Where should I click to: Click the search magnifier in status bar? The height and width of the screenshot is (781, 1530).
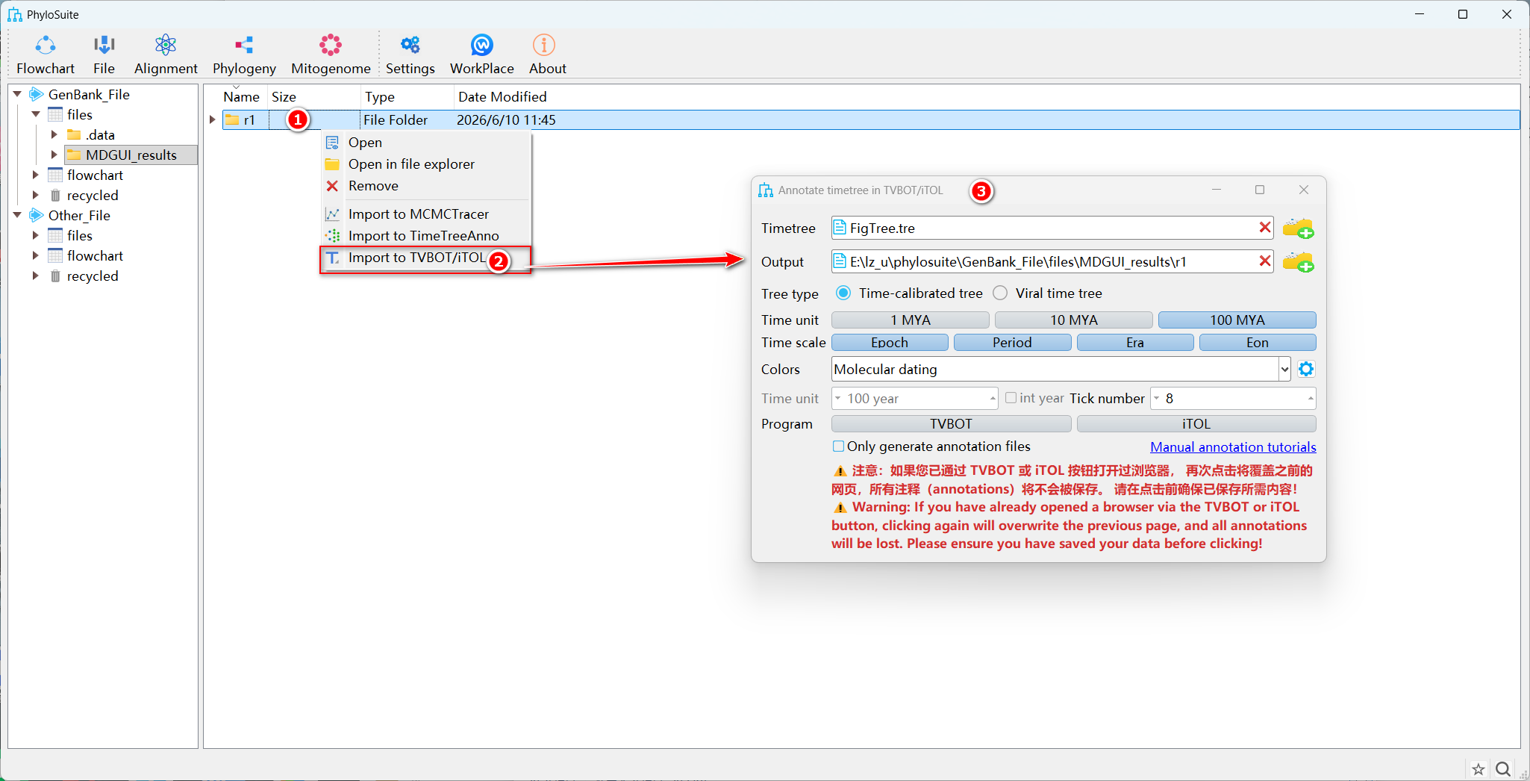click(x=1503, y=769)
